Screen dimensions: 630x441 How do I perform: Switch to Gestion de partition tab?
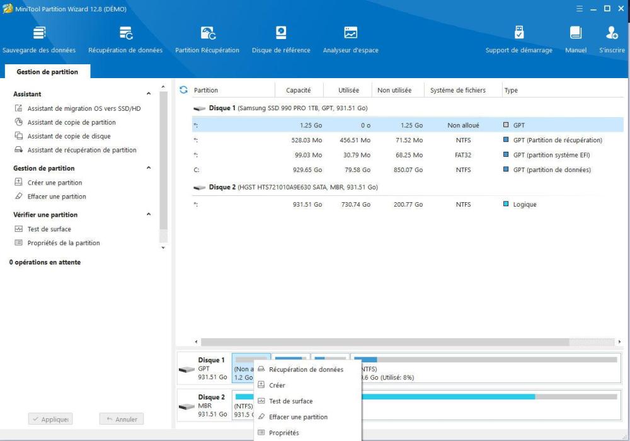[47, 72]
